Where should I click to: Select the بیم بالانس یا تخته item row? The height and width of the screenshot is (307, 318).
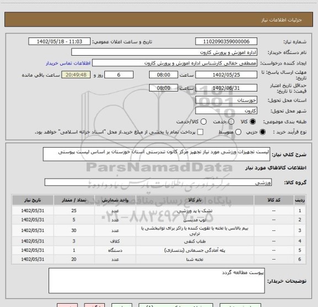click(x=158, y=230)
